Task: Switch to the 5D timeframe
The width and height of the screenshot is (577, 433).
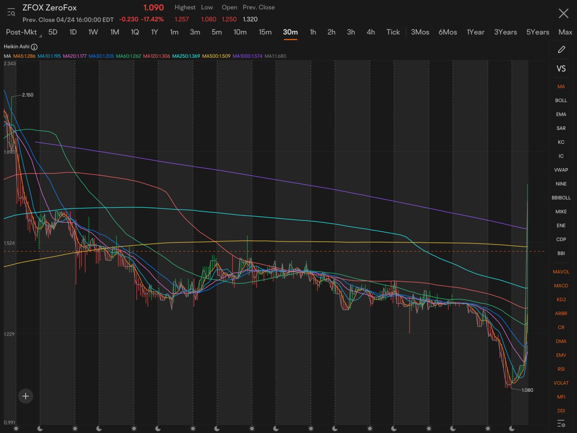Action: click(x=53, y=32)
